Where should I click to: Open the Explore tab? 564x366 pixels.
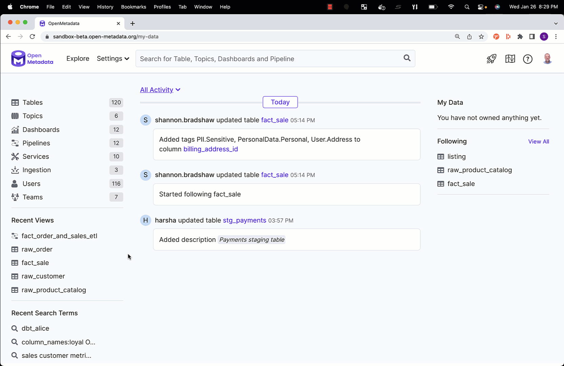click(78, 59)
